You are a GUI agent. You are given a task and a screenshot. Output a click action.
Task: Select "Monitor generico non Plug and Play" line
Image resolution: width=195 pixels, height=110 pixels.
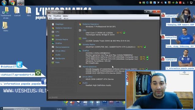109,55
